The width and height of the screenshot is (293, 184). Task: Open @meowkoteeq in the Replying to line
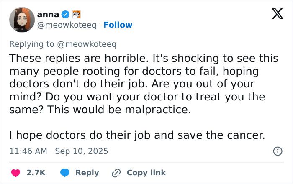(87, 44)
